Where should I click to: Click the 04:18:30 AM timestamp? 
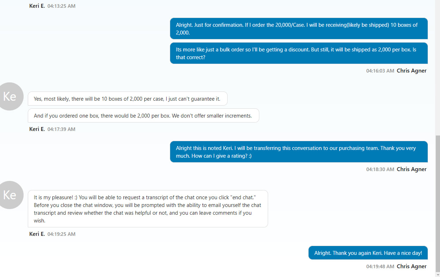click(x=380, y=169)
